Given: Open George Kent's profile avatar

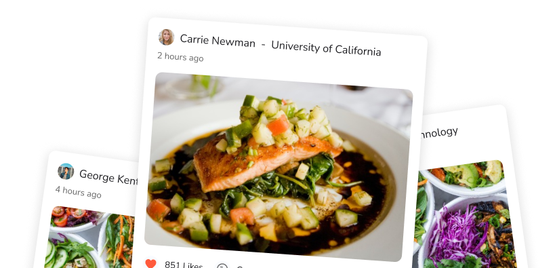Looking at the screenshot, I should (66, 172).
